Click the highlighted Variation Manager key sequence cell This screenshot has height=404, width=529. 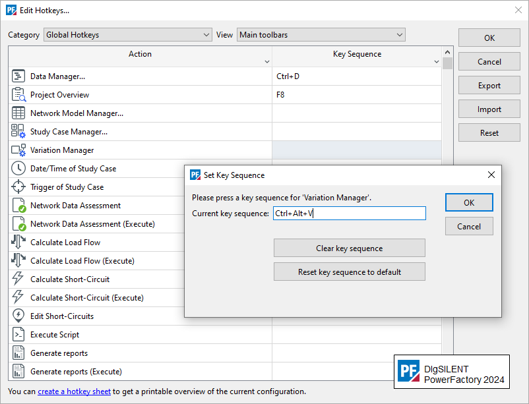coord(357,150)
